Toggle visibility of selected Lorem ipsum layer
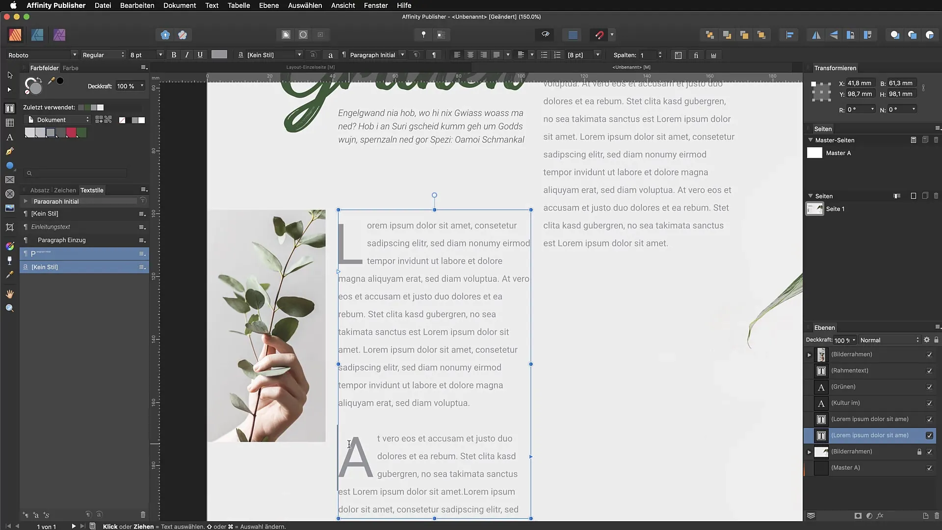This screenshot has height=530, width=942. [x=929, y=435]
